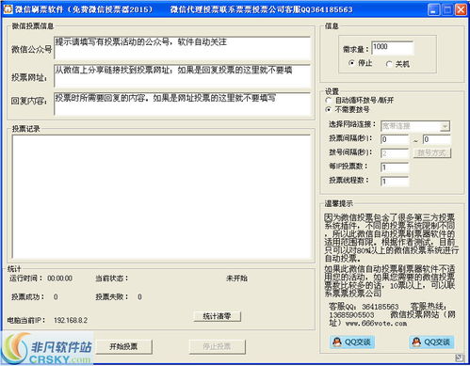470x366 pixels.
Task: Click the 需求量 input showing 1000
Action: pos(393,48)
